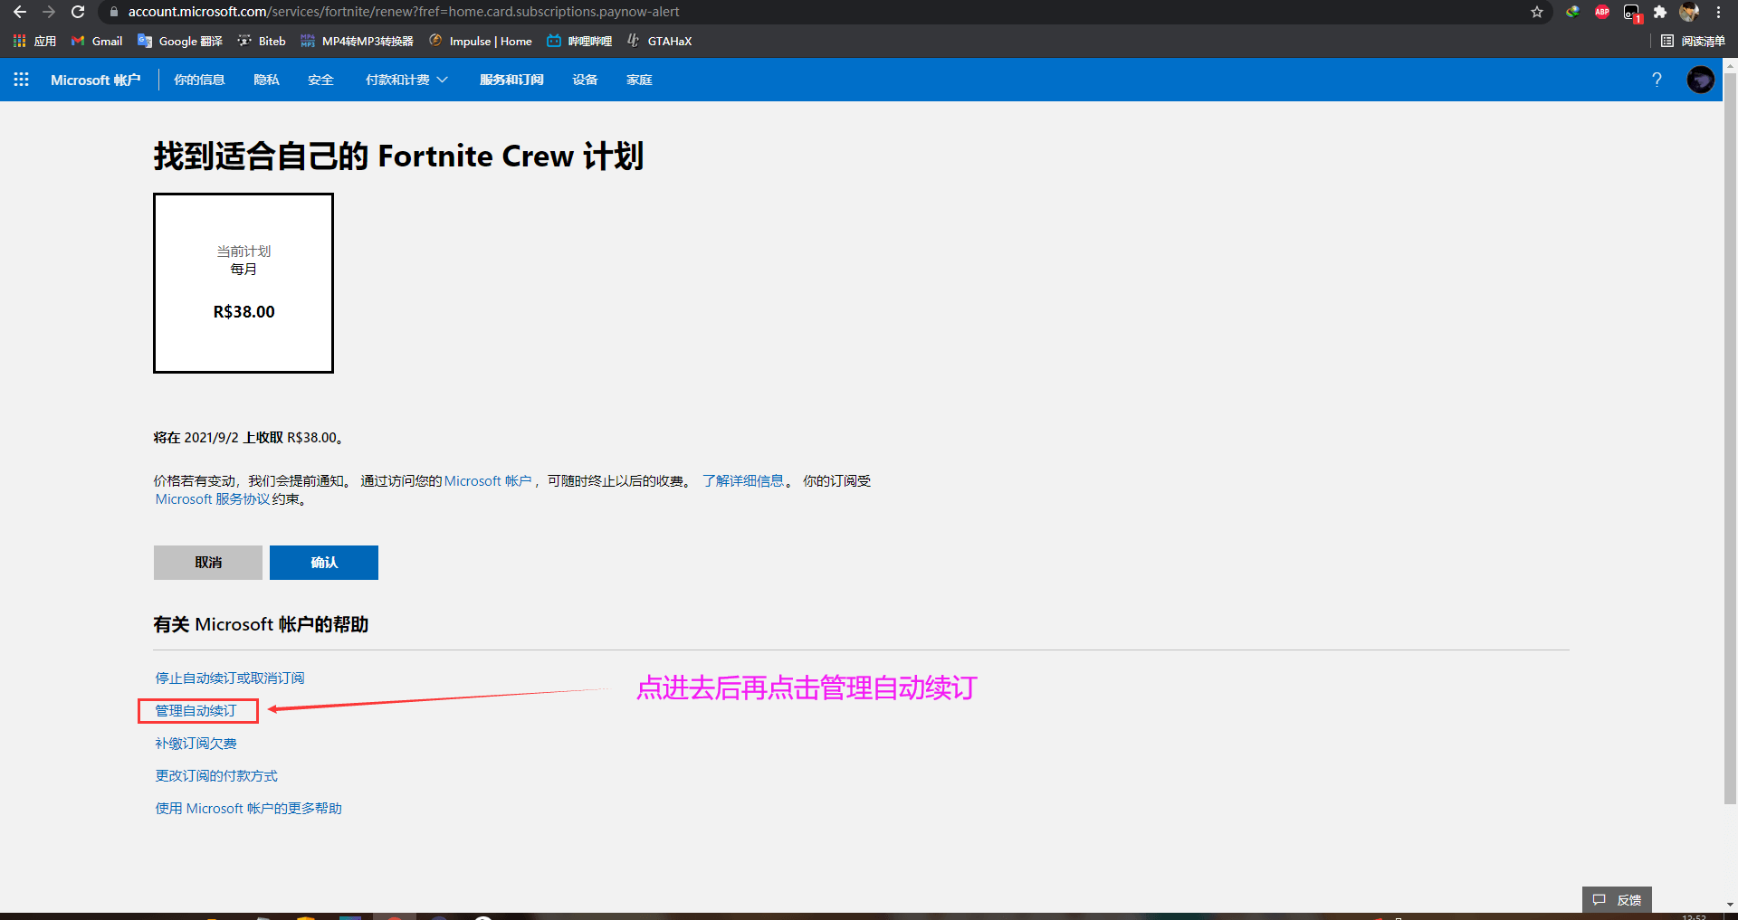Open the GTAHaX bookmark

point(659,41)
